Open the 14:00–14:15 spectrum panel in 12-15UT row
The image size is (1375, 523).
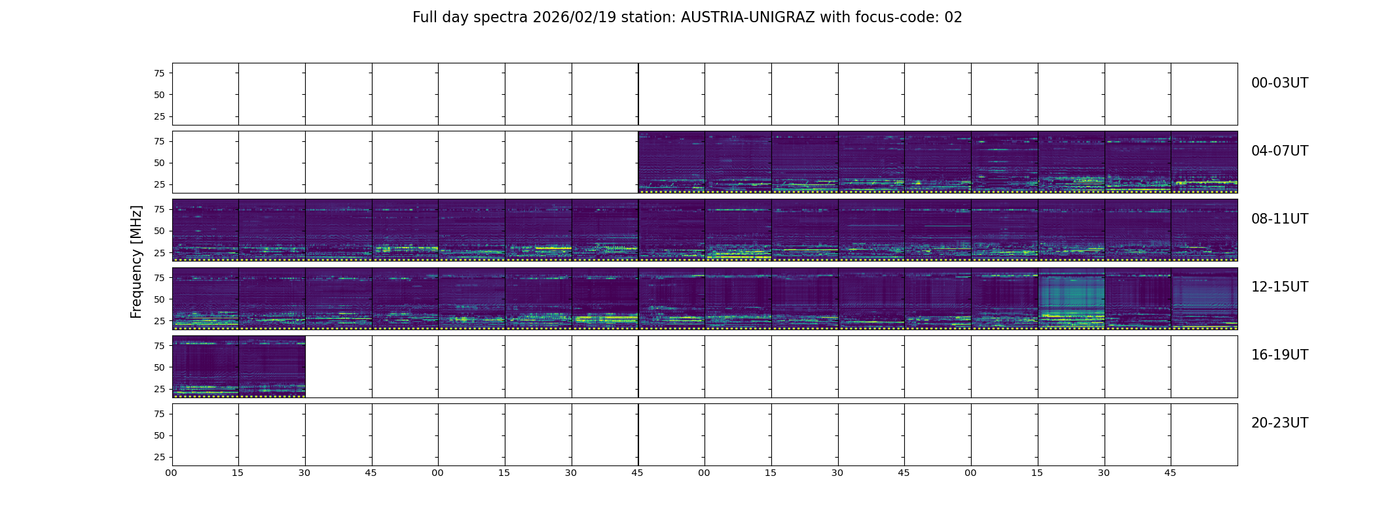pos(738,298)
